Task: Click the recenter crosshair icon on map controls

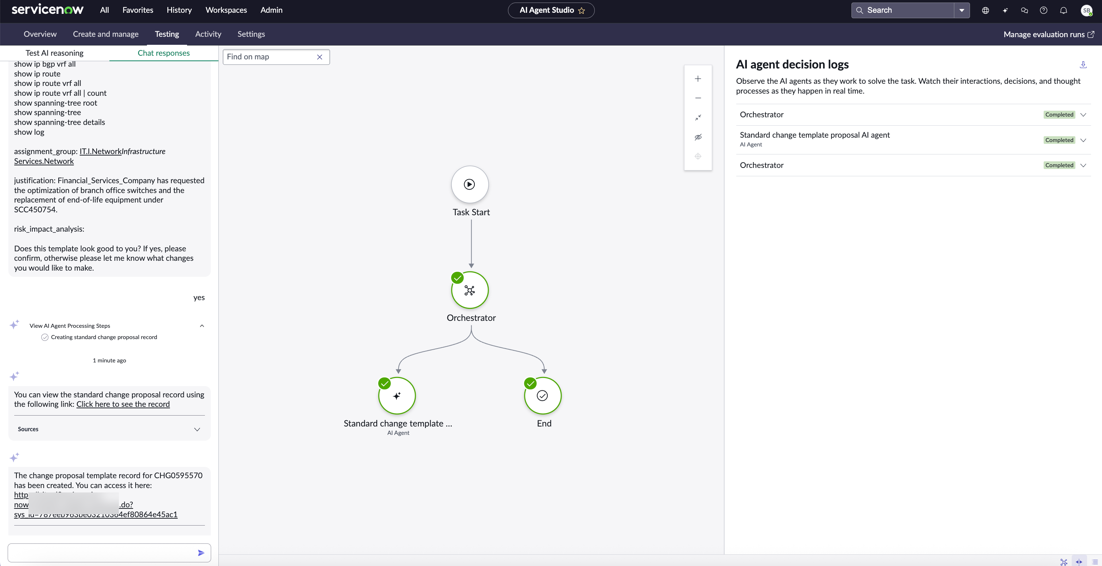Action: pyautogui.click(x=698, y=156)
